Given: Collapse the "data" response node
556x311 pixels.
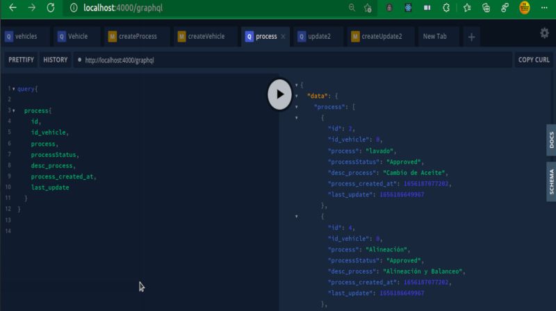Looking at the screenshot, I should click(297, 96).
